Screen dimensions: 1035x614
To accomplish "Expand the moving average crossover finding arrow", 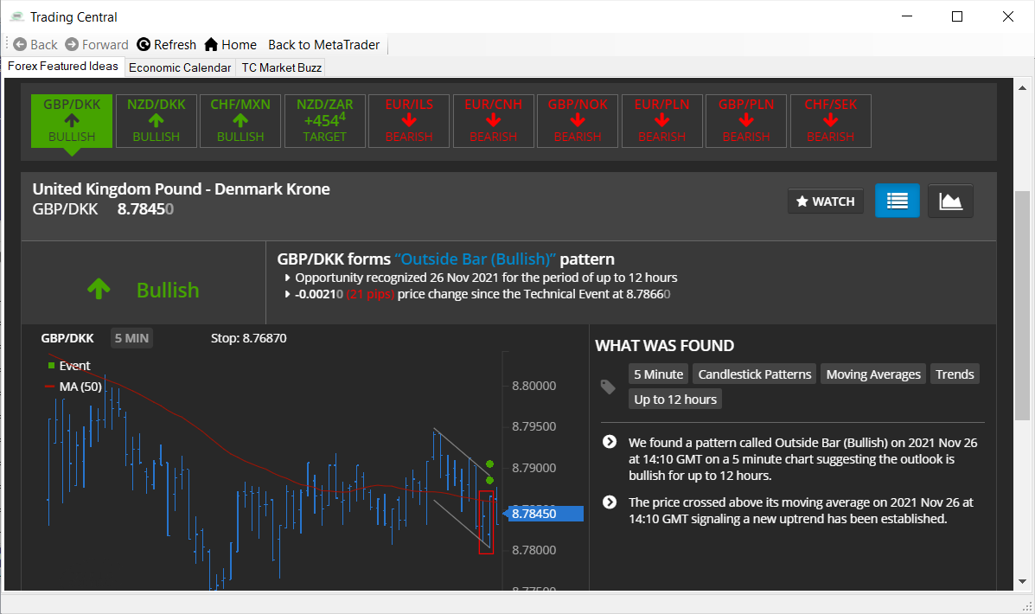I will coord(610,502).
